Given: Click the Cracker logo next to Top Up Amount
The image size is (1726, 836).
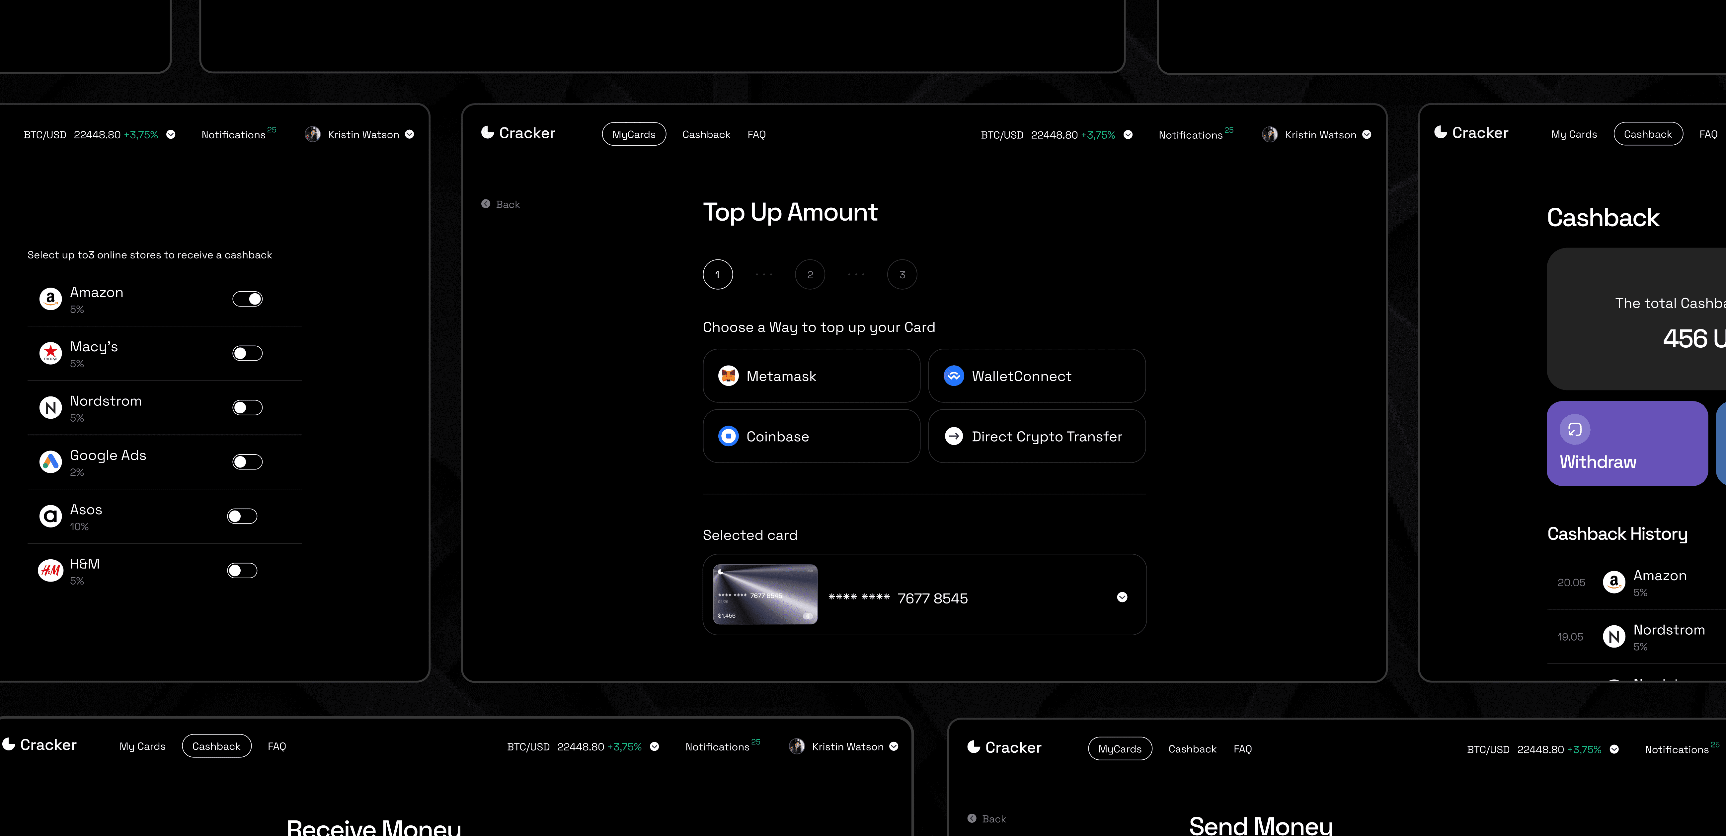Looking at the screenshot, I should (x=488, y=133).
